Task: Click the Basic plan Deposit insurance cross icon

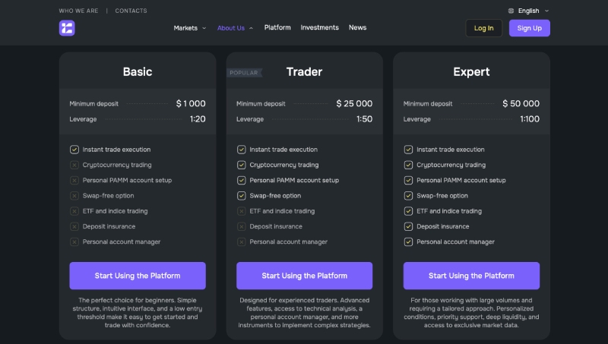Action: pos(74,226)
